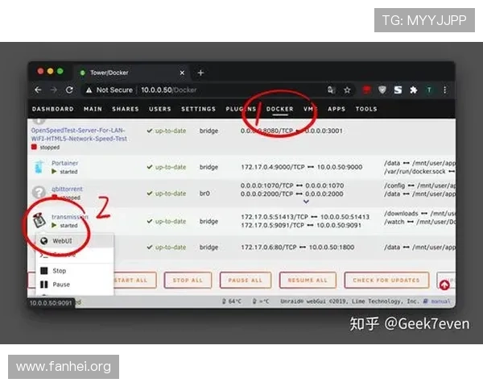Image resolution: width=483 pixels, height=387 pixels.
Task: Click the Portainer container icon
Action: tap(39, 167)
